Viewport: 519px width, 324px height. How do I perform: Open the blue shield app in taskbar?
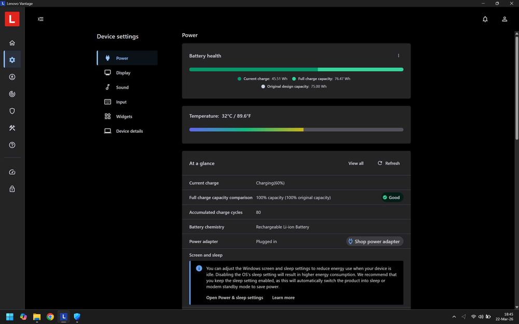click(77, 317)
